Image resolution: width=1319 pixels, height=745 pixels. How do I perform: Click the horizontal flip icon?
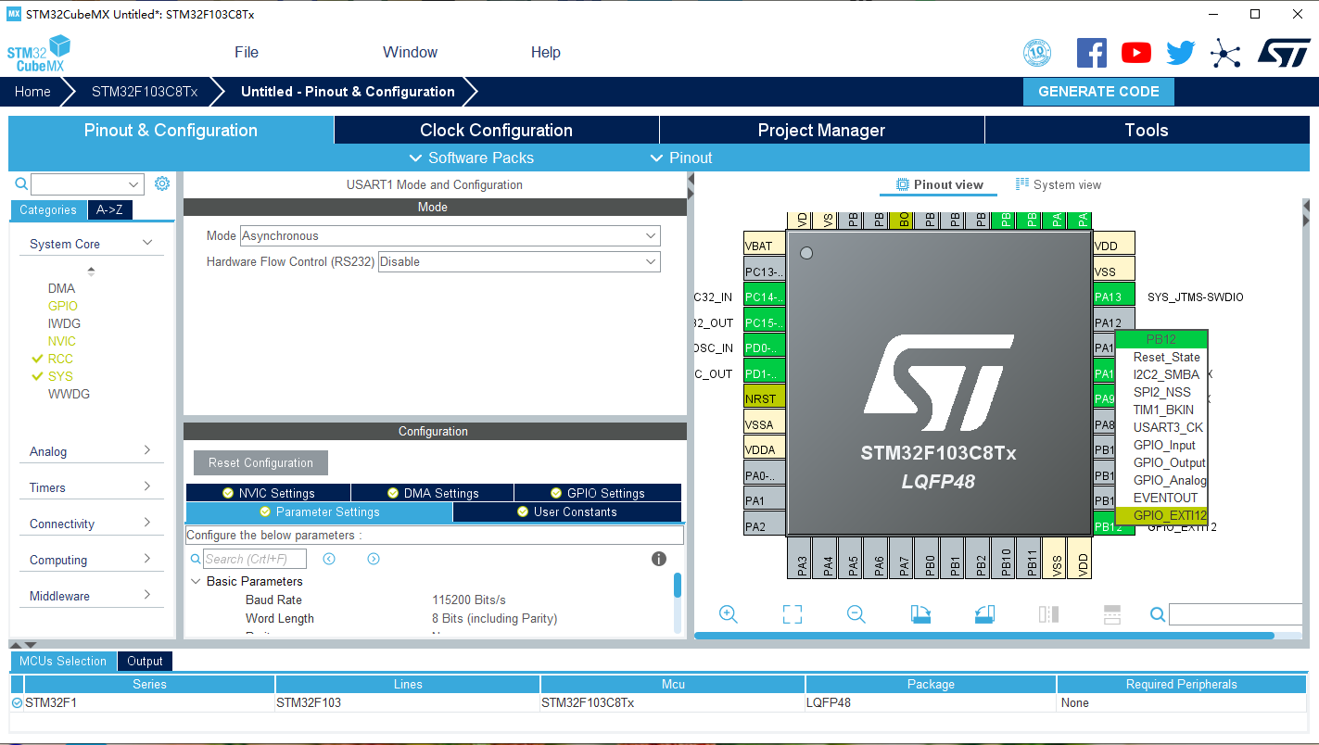tap(1048, 614)
